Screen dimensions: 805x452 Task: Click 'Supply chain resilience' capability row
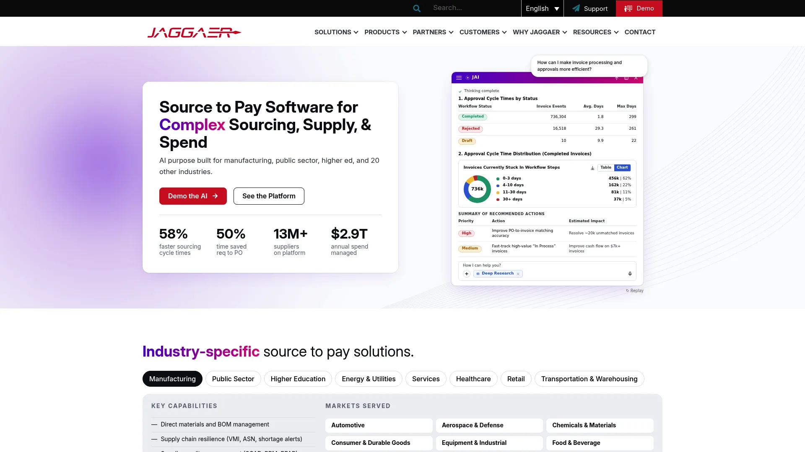tap(233, 439)
